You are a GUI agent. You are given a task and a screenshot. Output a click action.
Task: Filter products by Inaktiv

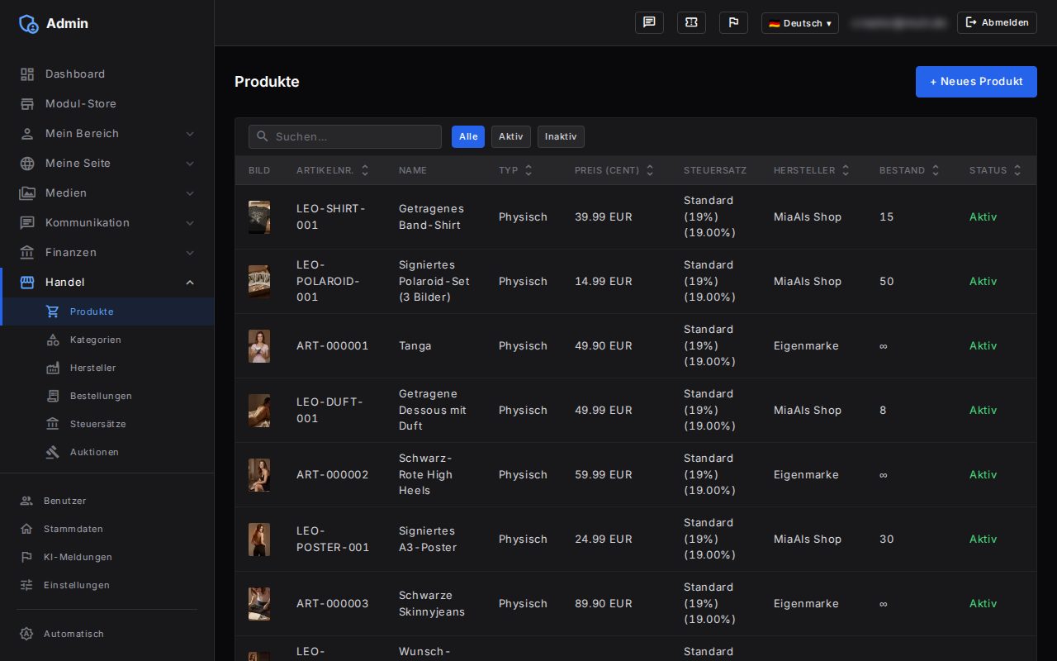click(x=561, y=137)
